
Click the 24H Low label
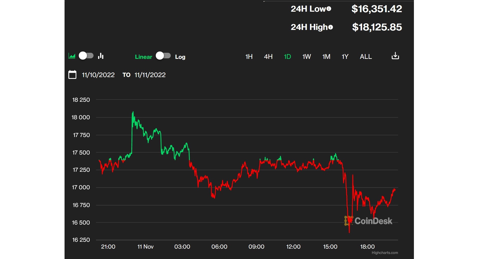[x=308, y=9]
